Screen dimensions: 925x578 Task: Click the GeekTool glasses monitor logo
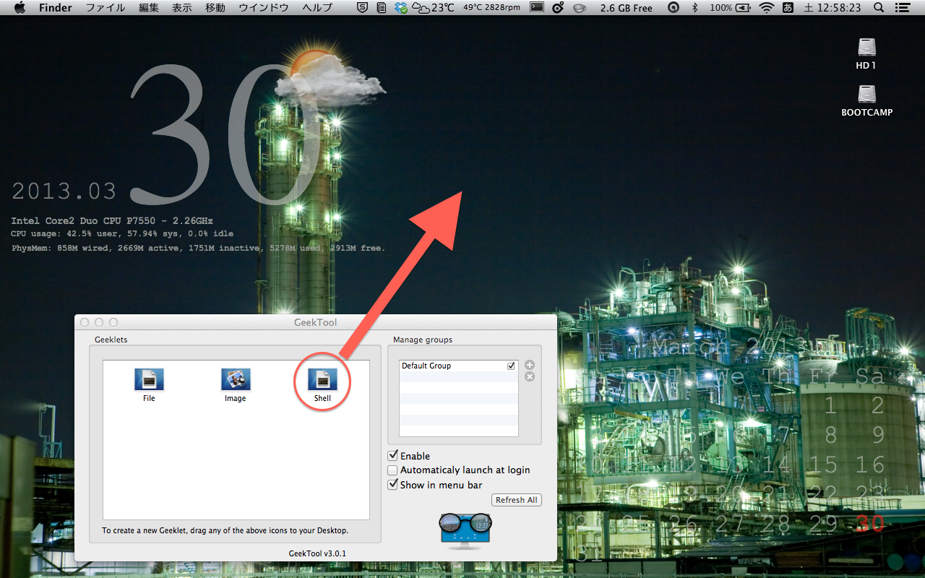click(465, 530)
